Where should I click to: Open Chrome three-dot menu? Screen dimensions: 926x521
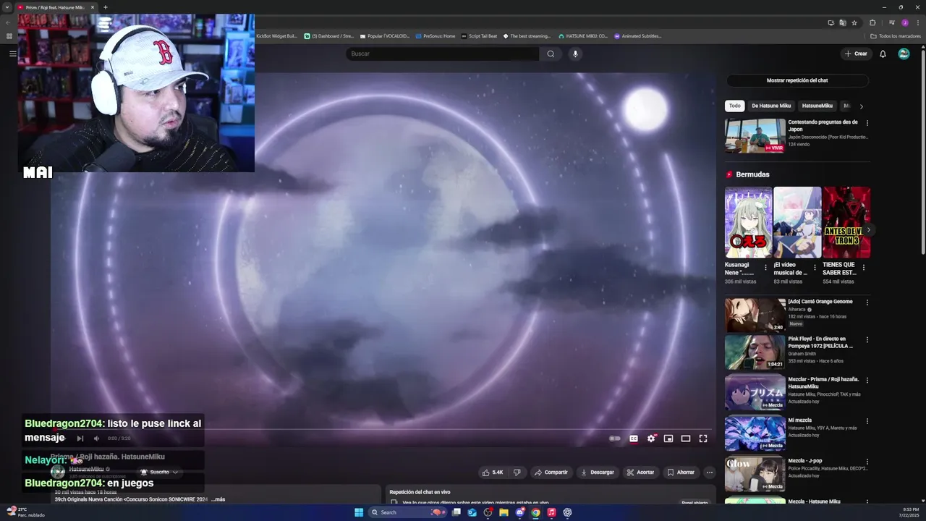point(917,22)
